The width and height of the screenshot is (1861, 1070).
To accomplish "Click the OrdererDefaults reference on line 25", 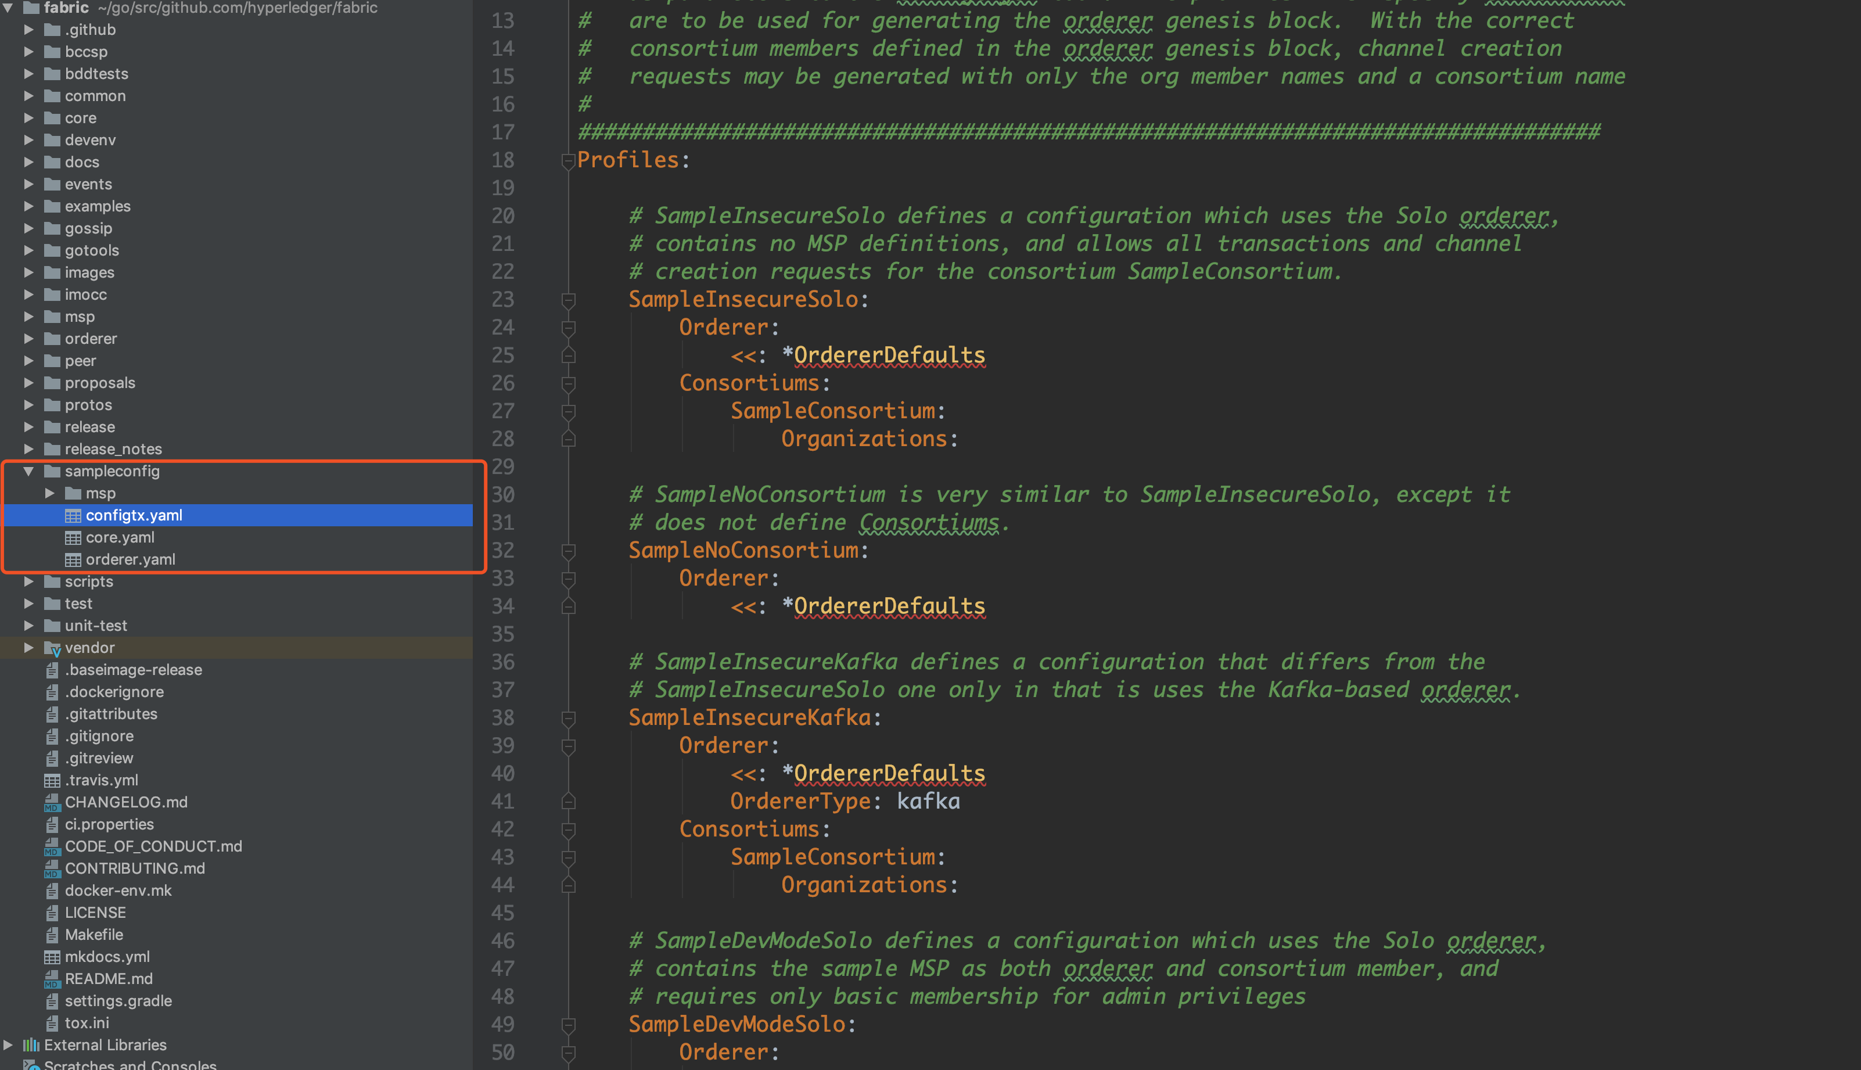I will point(889,356).
